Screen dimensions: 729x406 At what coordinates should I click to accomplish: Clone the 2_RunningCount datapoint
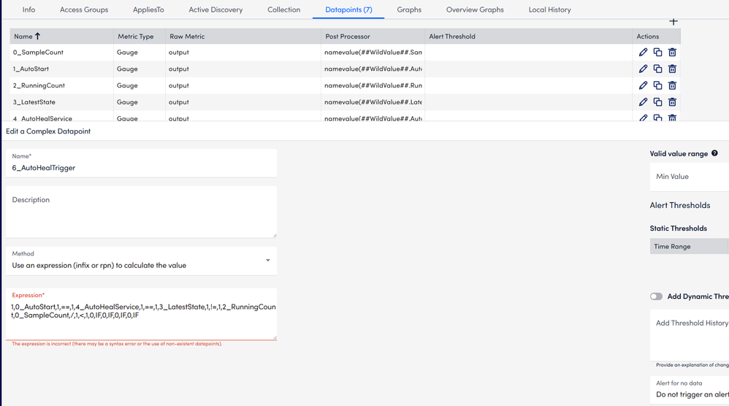pos(657,85)
